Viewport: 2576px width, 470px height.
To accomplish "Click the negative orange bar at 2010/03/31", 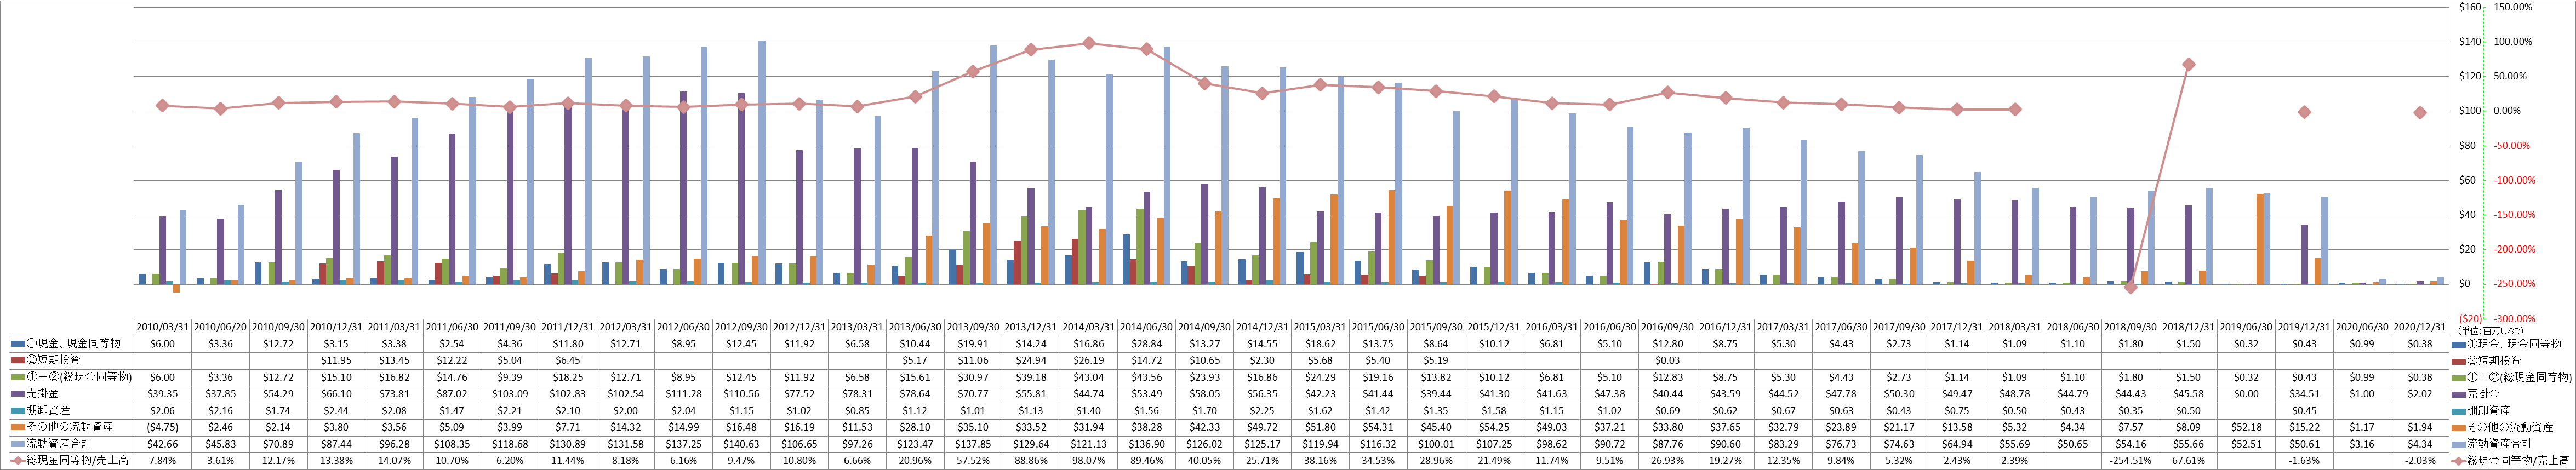I will (x=176, y=288).
